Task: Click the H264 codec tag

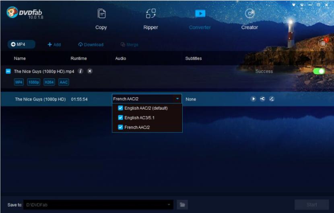Action: pos(49,82)
